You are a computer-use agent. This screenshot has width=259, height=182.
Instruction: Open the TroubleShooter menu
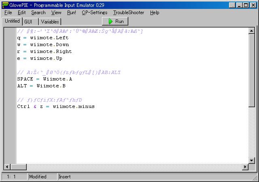coord(129,13)
